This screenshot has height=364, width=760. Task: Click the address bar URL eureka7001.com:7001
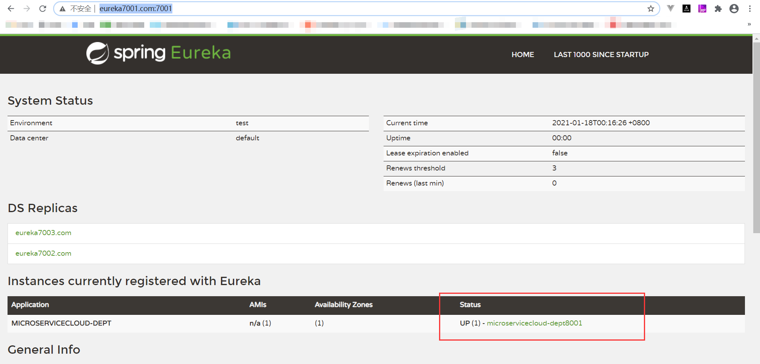(x=136, y=8)
